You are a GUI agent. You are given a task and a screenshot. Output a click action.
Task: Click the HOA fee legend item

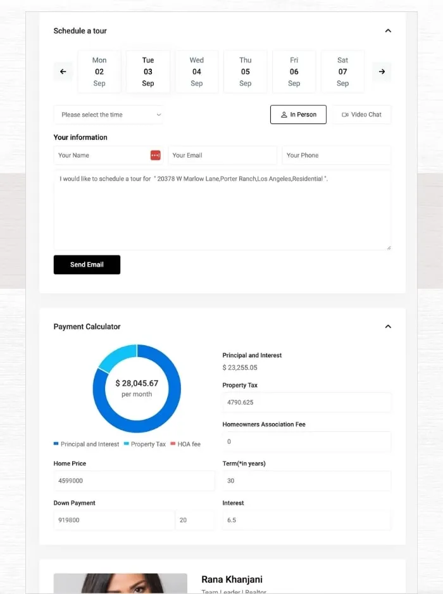(x=185, y=444)
